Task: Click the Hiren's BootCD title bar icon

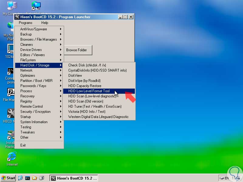Action: coord(17,17)
